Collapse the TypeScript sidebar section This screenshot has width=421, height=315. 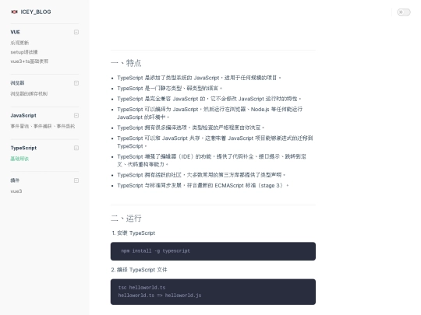[x=76, y=148]
